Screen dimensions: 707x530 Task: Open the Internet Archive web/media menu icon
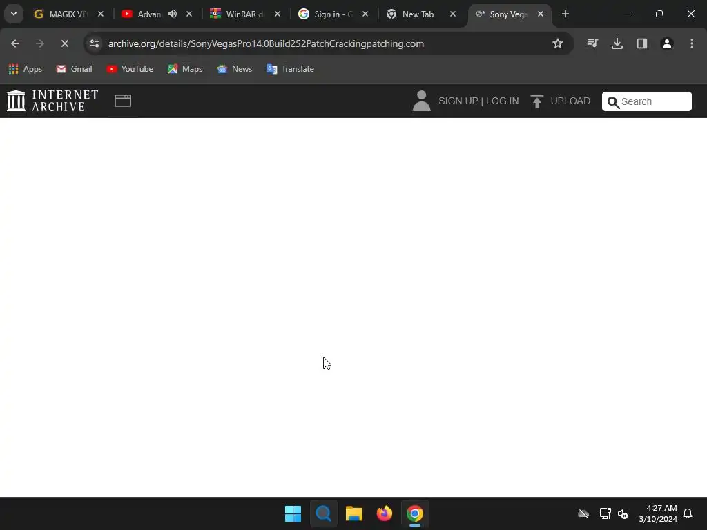coord(123,101)
